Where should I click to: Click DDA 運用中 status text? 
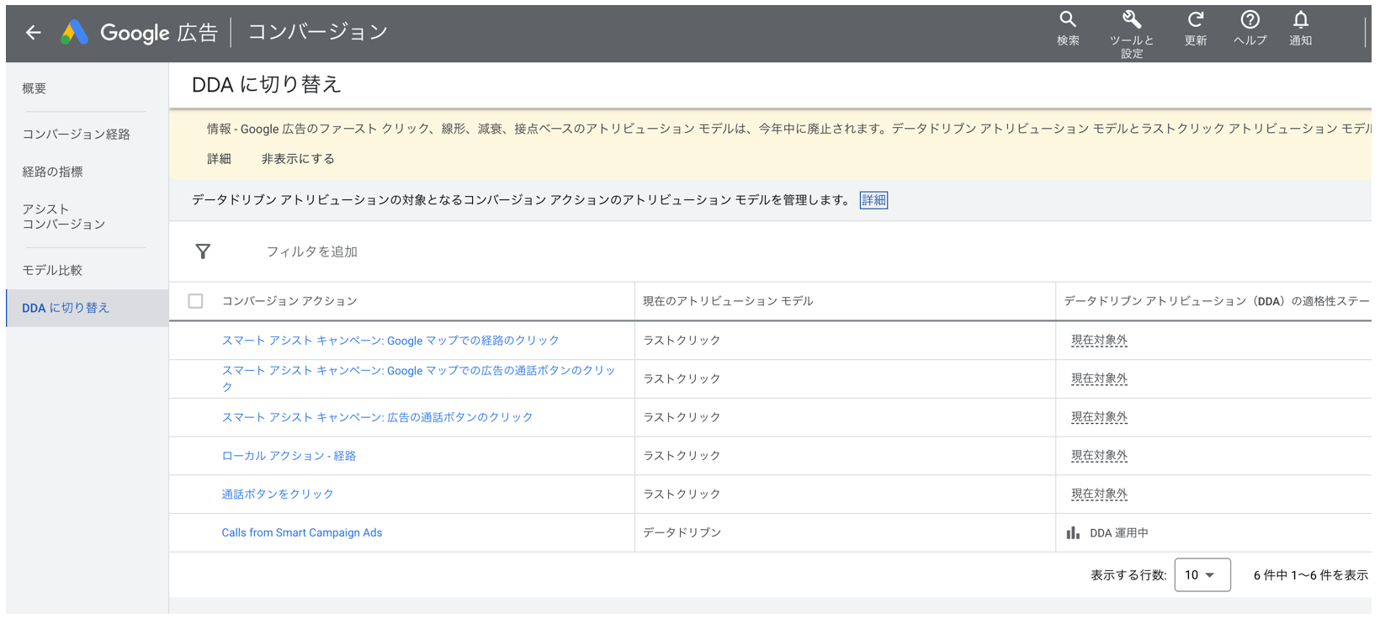tap(1119, 533)
